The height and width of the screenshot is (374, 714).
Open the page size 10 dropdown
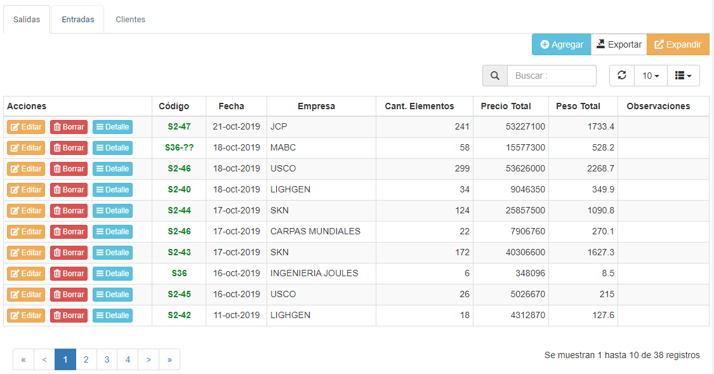[651, 76]
